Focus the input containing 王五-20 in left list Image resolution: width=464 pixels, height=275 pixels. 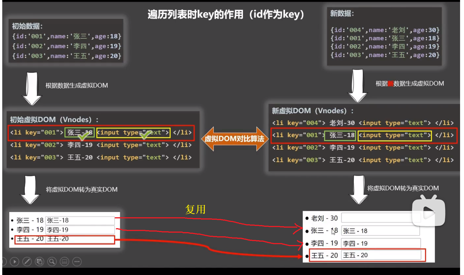point(80,239)
